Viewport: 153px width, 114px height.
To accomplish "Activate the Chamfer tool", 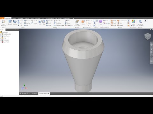I will pyautogui.click(x=49, y=21).
